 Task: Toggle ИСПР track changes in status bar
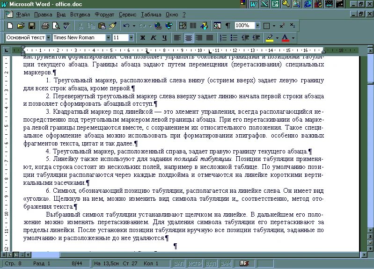click(195, 263)
